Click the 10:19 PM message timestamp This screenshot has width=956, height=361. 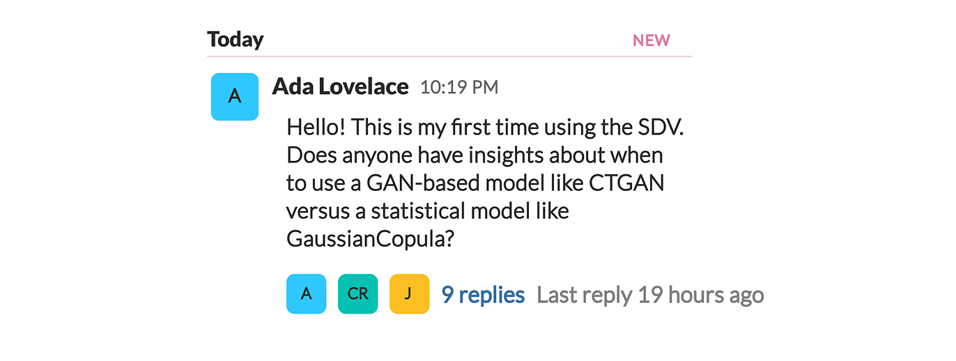point(459,88)
